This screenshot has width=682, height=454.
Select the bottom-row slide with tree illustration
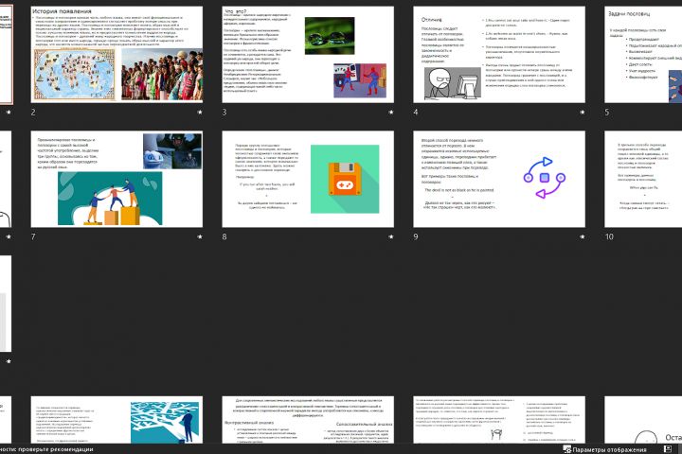click(117, 420)
